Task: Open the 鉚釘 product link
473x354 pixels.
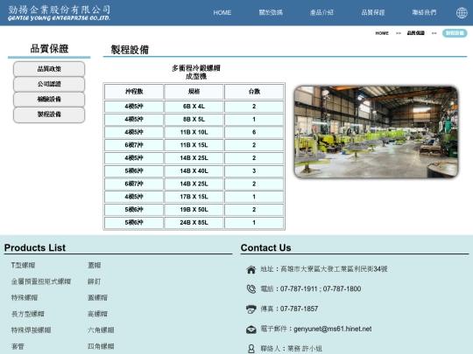Action: click(94, 281)
